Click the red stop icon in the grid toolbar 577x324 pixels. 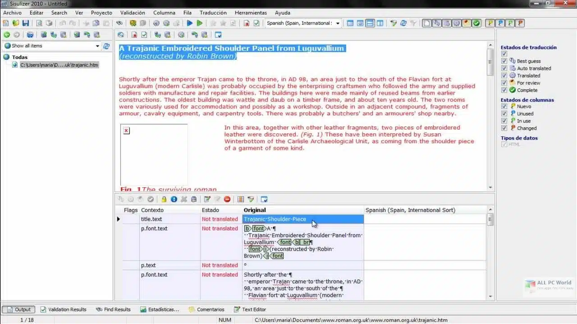227,199
